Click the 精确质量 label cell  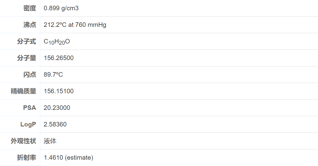24,91
